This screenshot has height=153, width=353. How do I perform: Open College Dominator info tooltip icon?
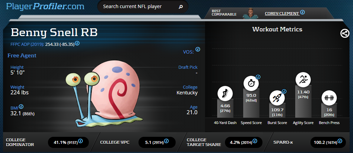pos(81,142)
